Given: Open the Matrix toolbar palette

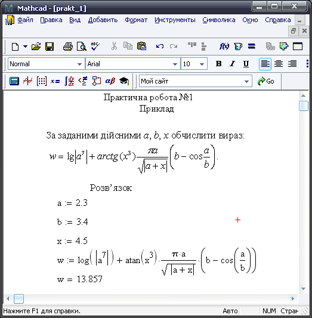Looking at the screenshot, I should (x=42, y=81).
